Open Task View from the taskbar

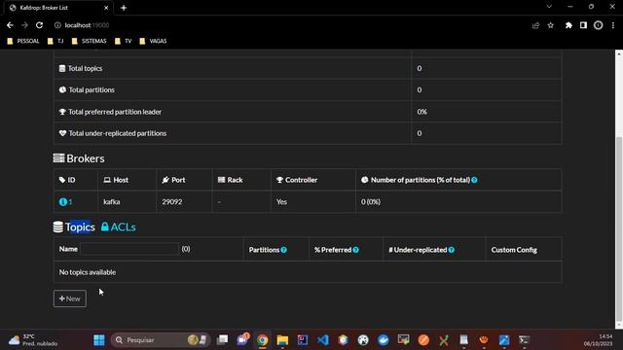click(222, 340)
